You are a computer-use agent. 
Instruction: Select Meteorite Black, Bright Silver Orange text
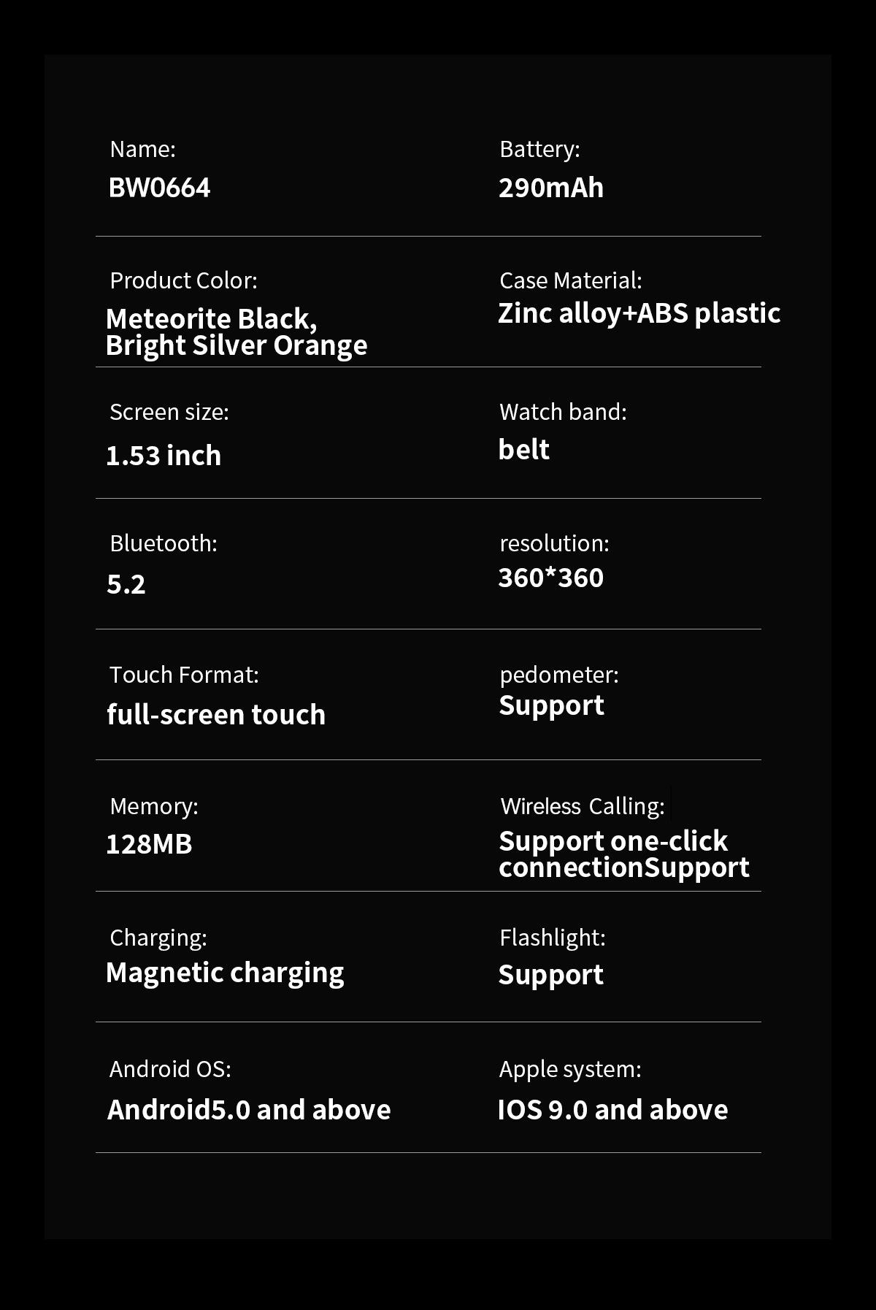236,332
